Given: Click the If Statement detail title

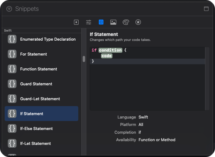Looking at the screenshot, I should pyautogui.click(x=104, y=34).
